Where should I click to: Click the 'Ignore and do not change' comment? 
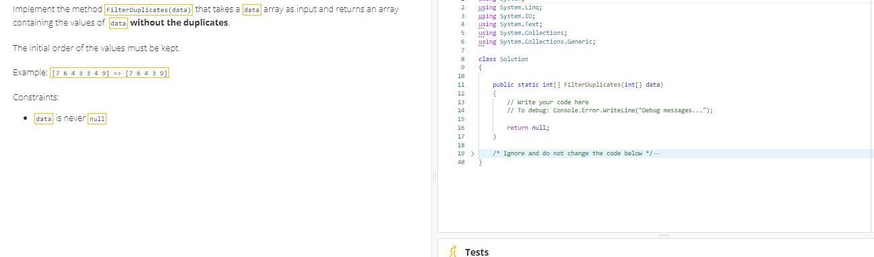click(572, 153)
